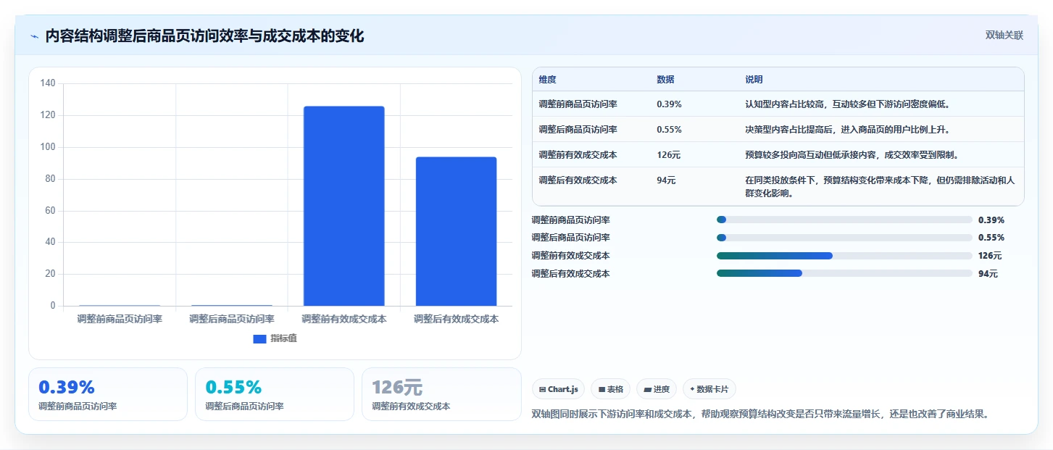The height and width of the screenshot is (450, 1053).
Task: Click the description starting 决策型内容占比提高后
Action: click(847, 130)
